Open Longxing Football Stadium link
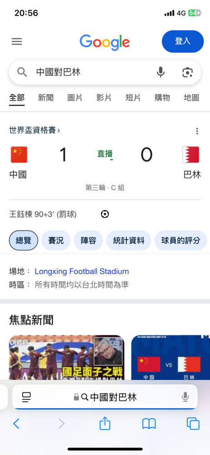 (x=82, y=272)
